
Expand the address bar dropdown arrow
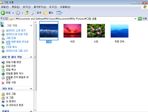tap(135, 19)
